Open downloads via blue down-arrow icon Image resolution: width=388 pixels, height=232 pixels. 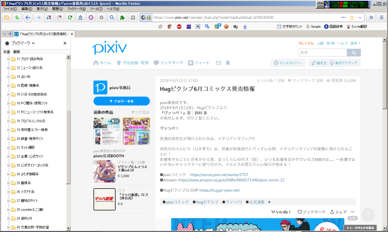245,26
